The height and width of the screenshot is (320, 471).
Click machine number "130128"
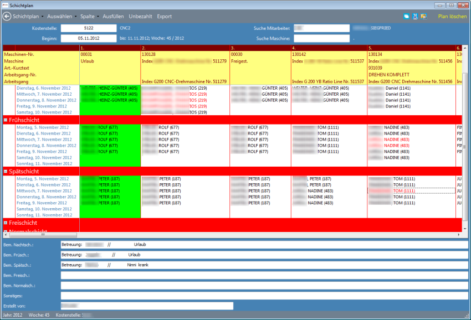(149, 54)
